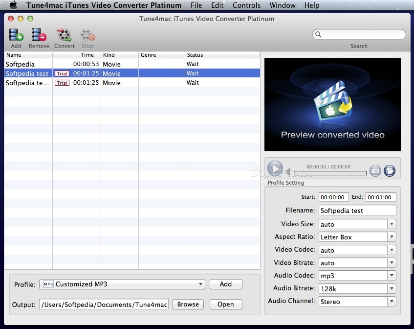The image size is (414, 329).
Task: Open the Window menu
Action: (x=283, y=5)
